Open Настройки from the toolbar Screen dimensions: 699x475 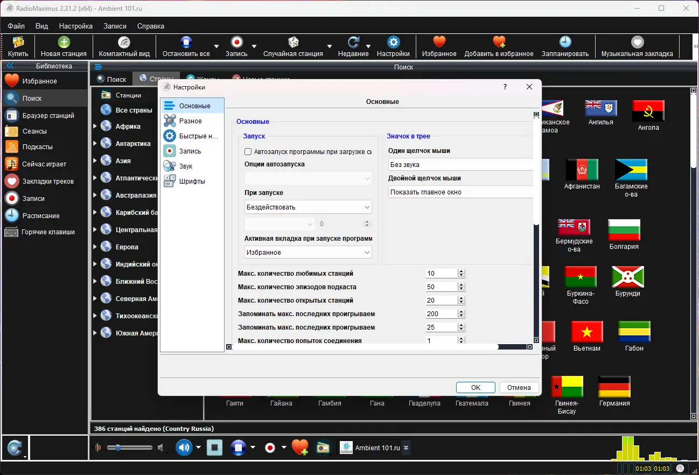tap(393, 46)
